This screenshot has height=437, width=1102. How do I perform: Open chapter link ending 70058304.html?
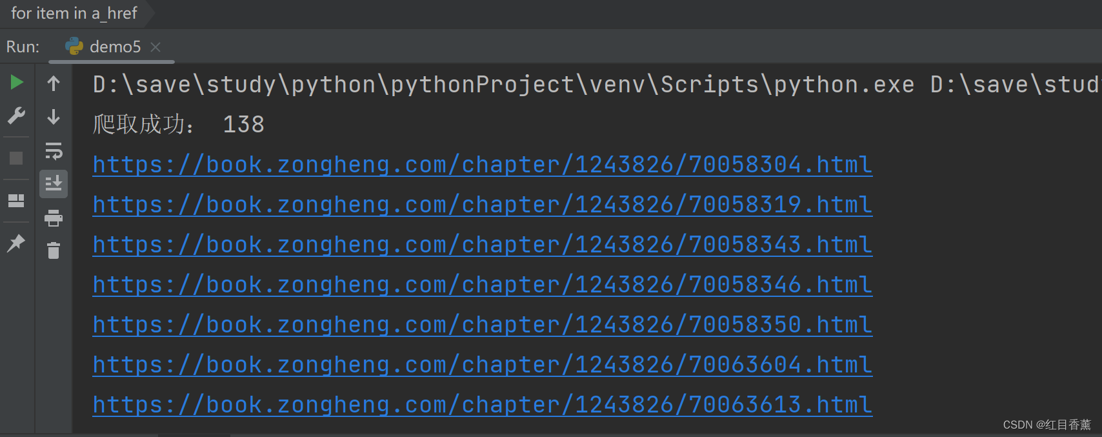[x=483, y=165]
